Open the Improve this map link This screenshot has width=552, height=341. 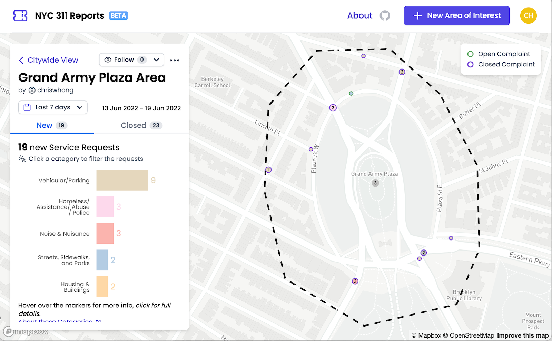(x=523, y=335)
